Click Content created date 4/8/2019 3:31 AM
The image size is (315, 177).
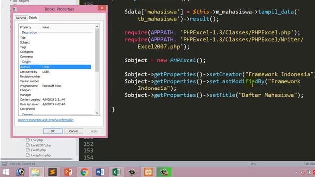(54, 99)
